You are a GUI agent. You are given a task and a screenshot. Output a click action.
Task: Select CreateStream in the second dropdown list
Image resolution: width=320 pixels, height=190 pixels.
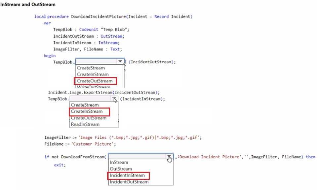[x=85, y=105]
